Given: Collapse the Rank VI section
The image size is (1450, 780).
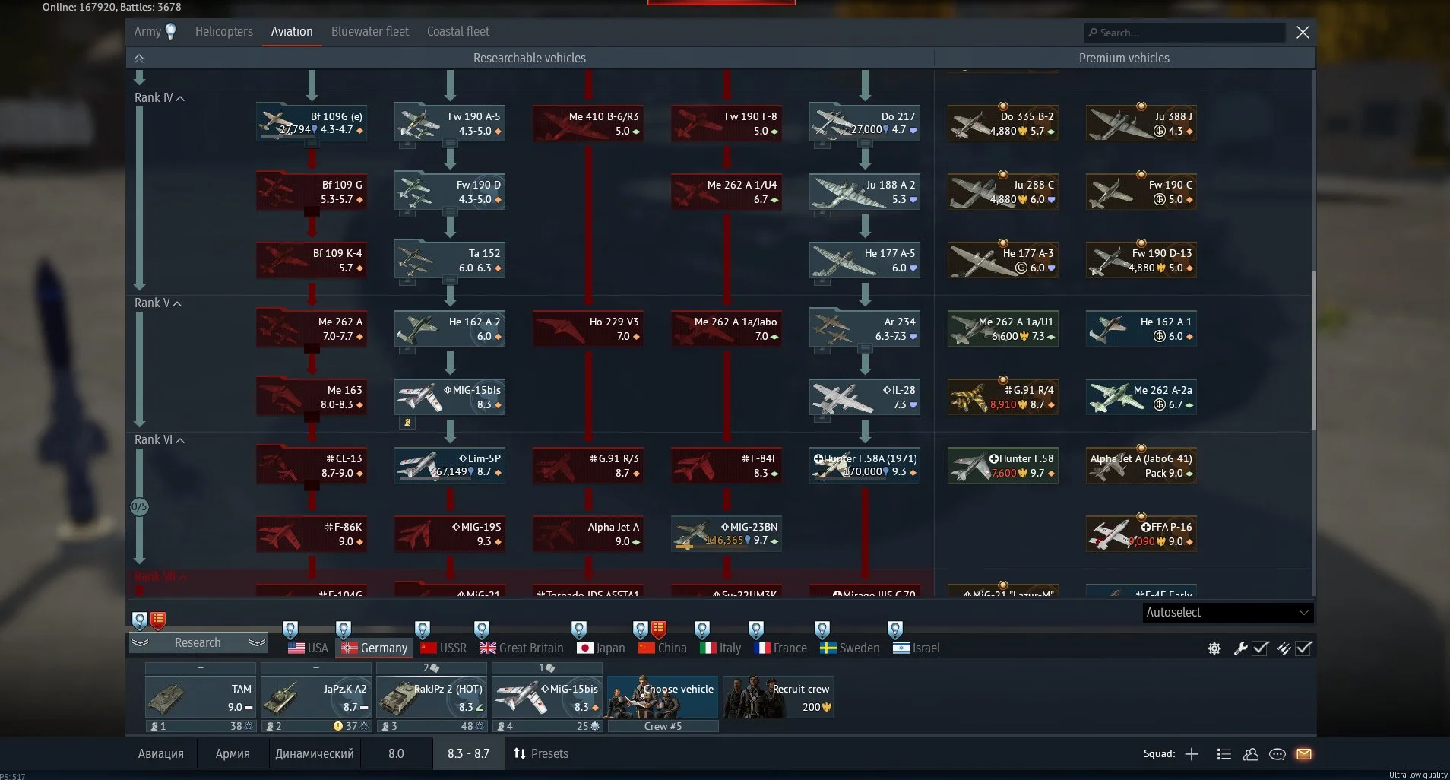Looking at the screenshot, I should point(160,439).
